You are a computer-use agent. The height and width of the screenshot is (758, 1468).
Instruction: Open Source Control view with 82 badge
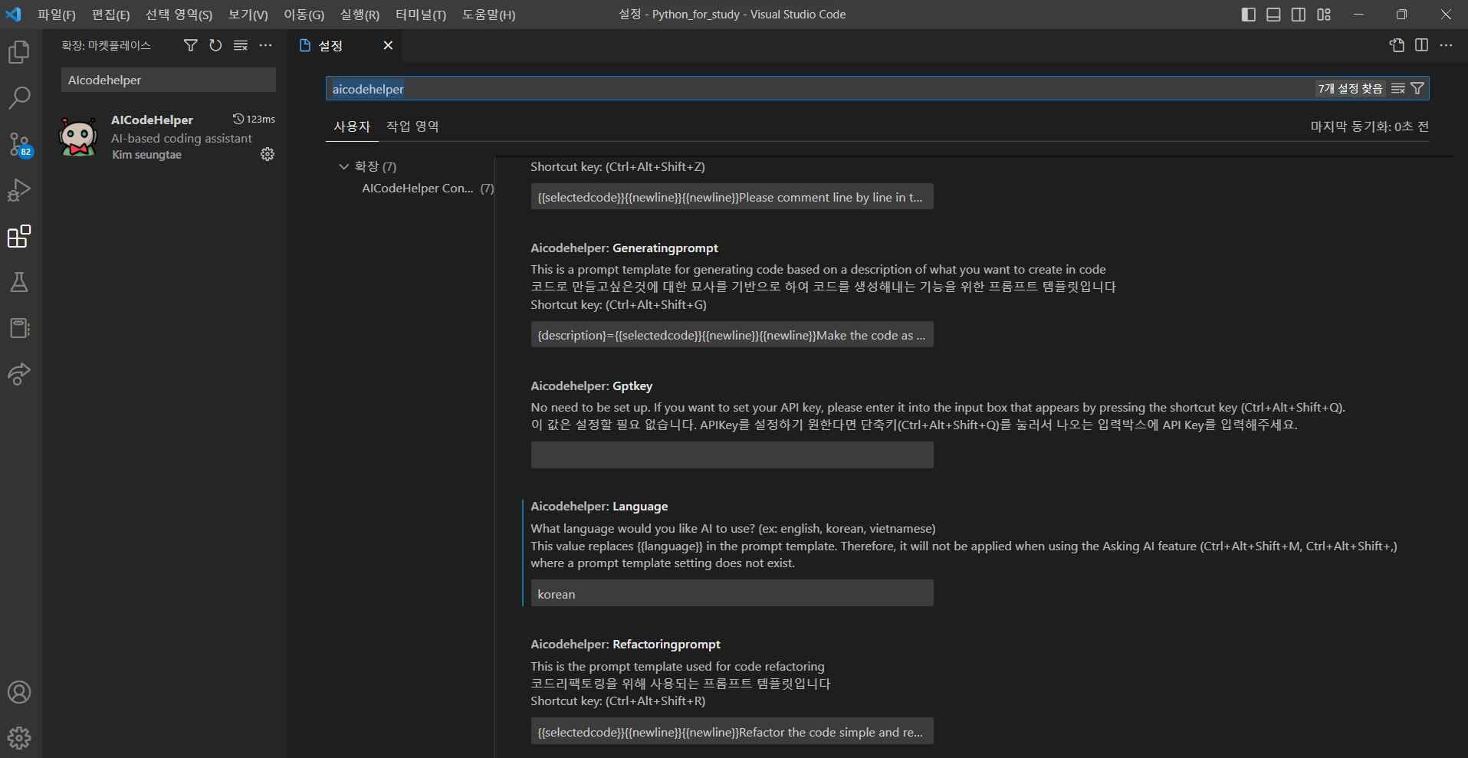pyautogui.click(x=19, y=144)
